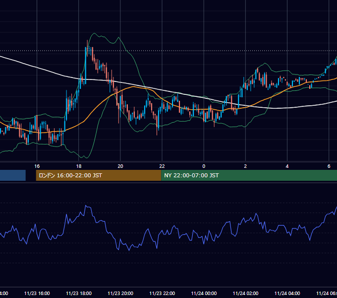Screen dimensions: 337x298
Task: Select the NY 22:00-07:00 JST session bar
Action: [x=249, y=175]
